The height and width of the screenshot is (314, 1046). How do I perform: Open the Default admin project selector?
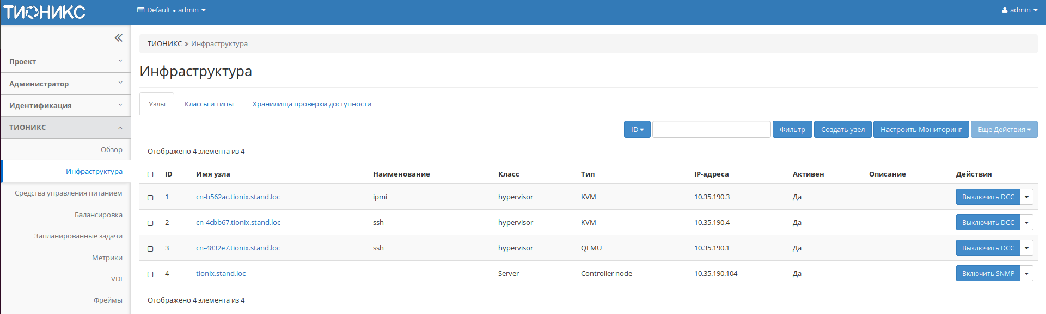tap(172, 10)
